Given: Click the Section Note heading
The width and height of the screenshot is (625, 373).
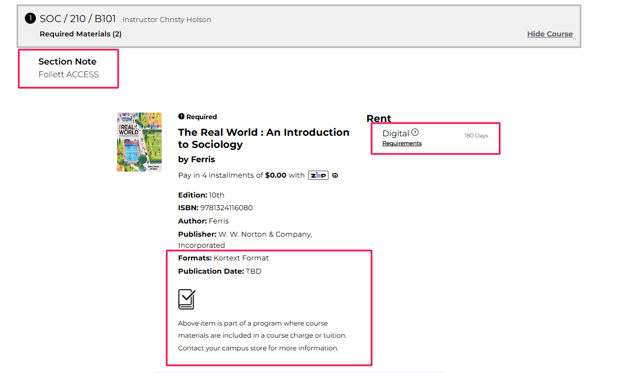Looking at the screenshot, I should click(x=67, y=61).
